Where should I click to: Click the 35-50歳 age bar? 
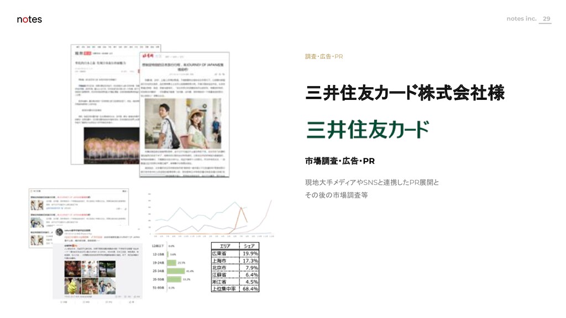174,279
